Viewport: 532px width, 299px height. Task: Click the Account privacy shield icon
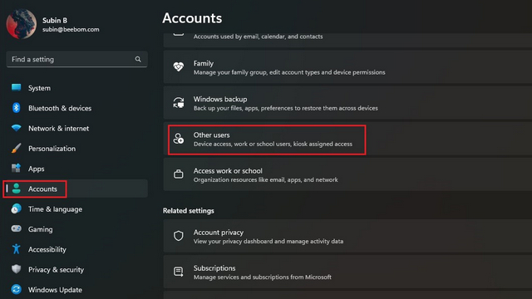pyautogui.click(x=179, y=236)
